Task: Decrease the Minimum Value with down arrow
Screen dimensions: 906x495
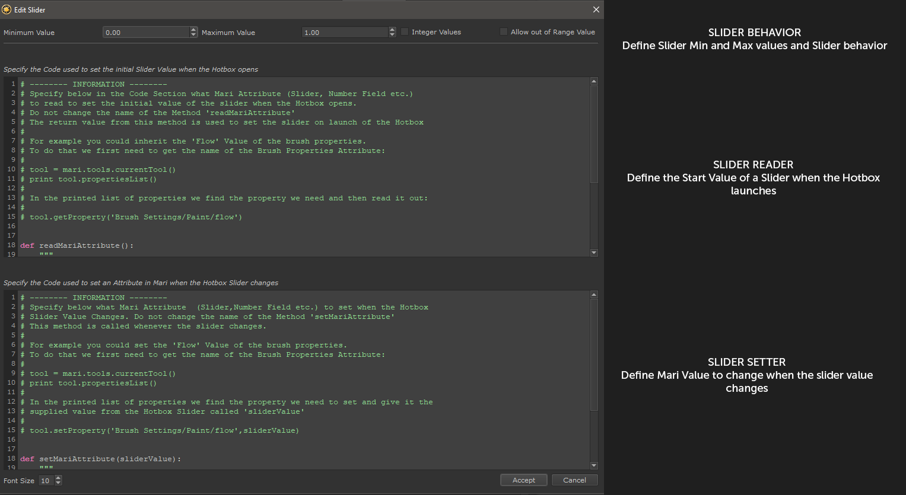Action: click(x=193, y=35)
